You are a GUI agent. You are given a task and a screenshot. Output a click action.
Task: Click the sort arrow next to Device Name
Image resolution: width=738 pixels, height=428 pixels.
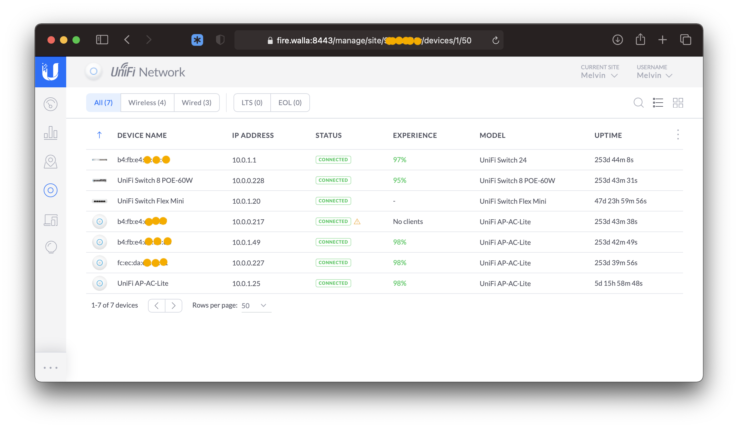tap(99, 135)
